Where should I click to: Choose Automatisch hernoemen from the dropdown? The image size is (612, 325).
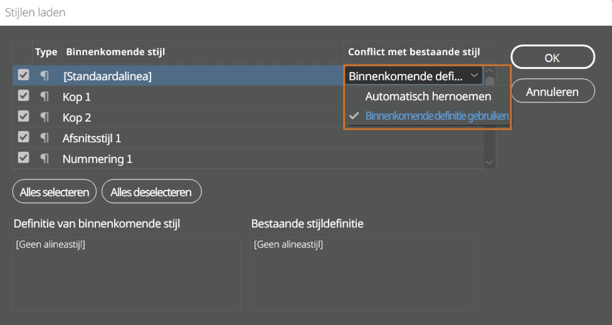pyautogui.click(x=428, y=96)
